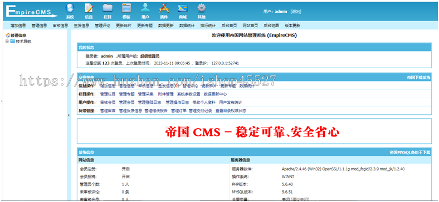Open 管理栏目 in the 栏目操作 row
The height and width of the screenshot is (202, 439).
(108, 94)
